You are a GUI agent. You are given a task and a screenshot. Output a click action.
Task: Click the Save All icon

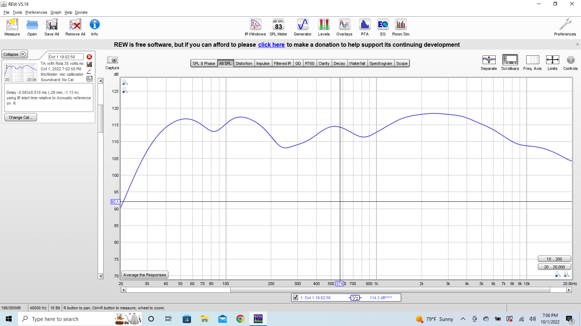(x=52, y=28)
